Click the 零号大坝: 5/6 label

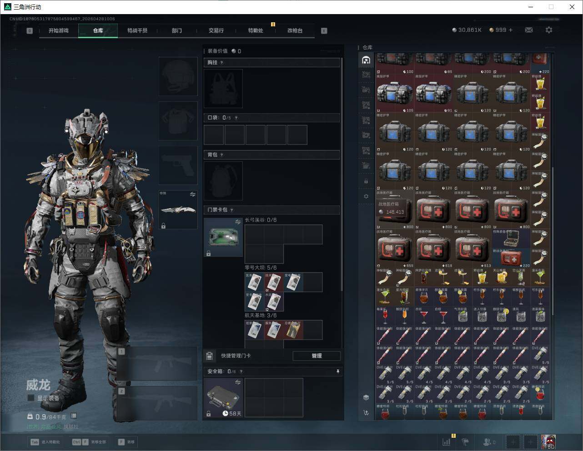click(260, 268)
